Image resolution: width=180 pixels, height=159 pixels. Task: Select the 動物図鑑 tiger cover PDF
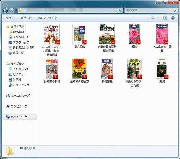(x=107, y=69)
